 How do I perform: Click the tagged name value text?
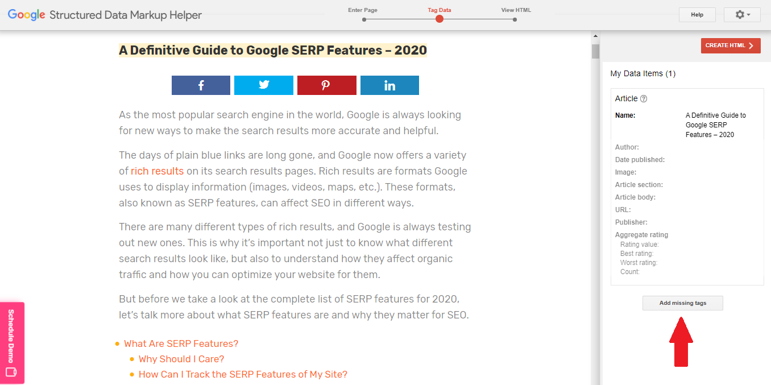(715, 125)
